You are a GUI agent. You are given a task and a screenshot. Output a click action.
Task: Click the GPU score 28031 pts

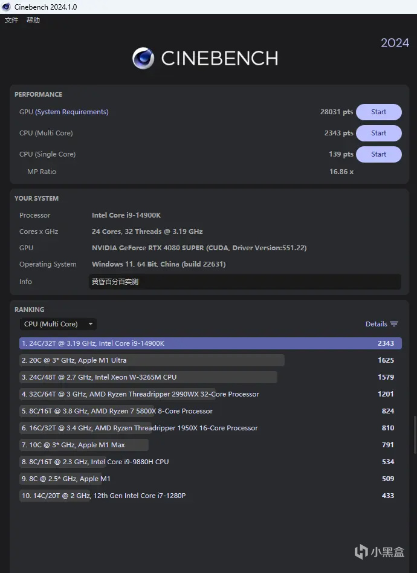(x=337, y=112)
